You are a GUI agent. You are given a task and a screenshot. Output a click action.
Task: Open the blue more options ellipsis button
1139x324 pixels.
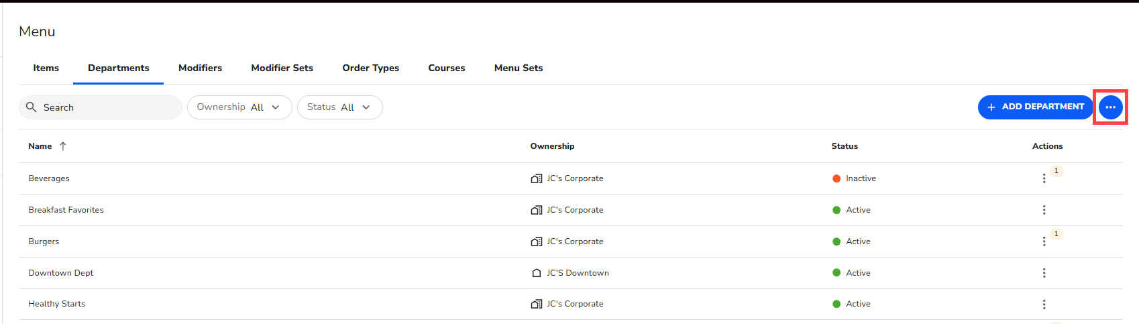tap(1110, 107)
